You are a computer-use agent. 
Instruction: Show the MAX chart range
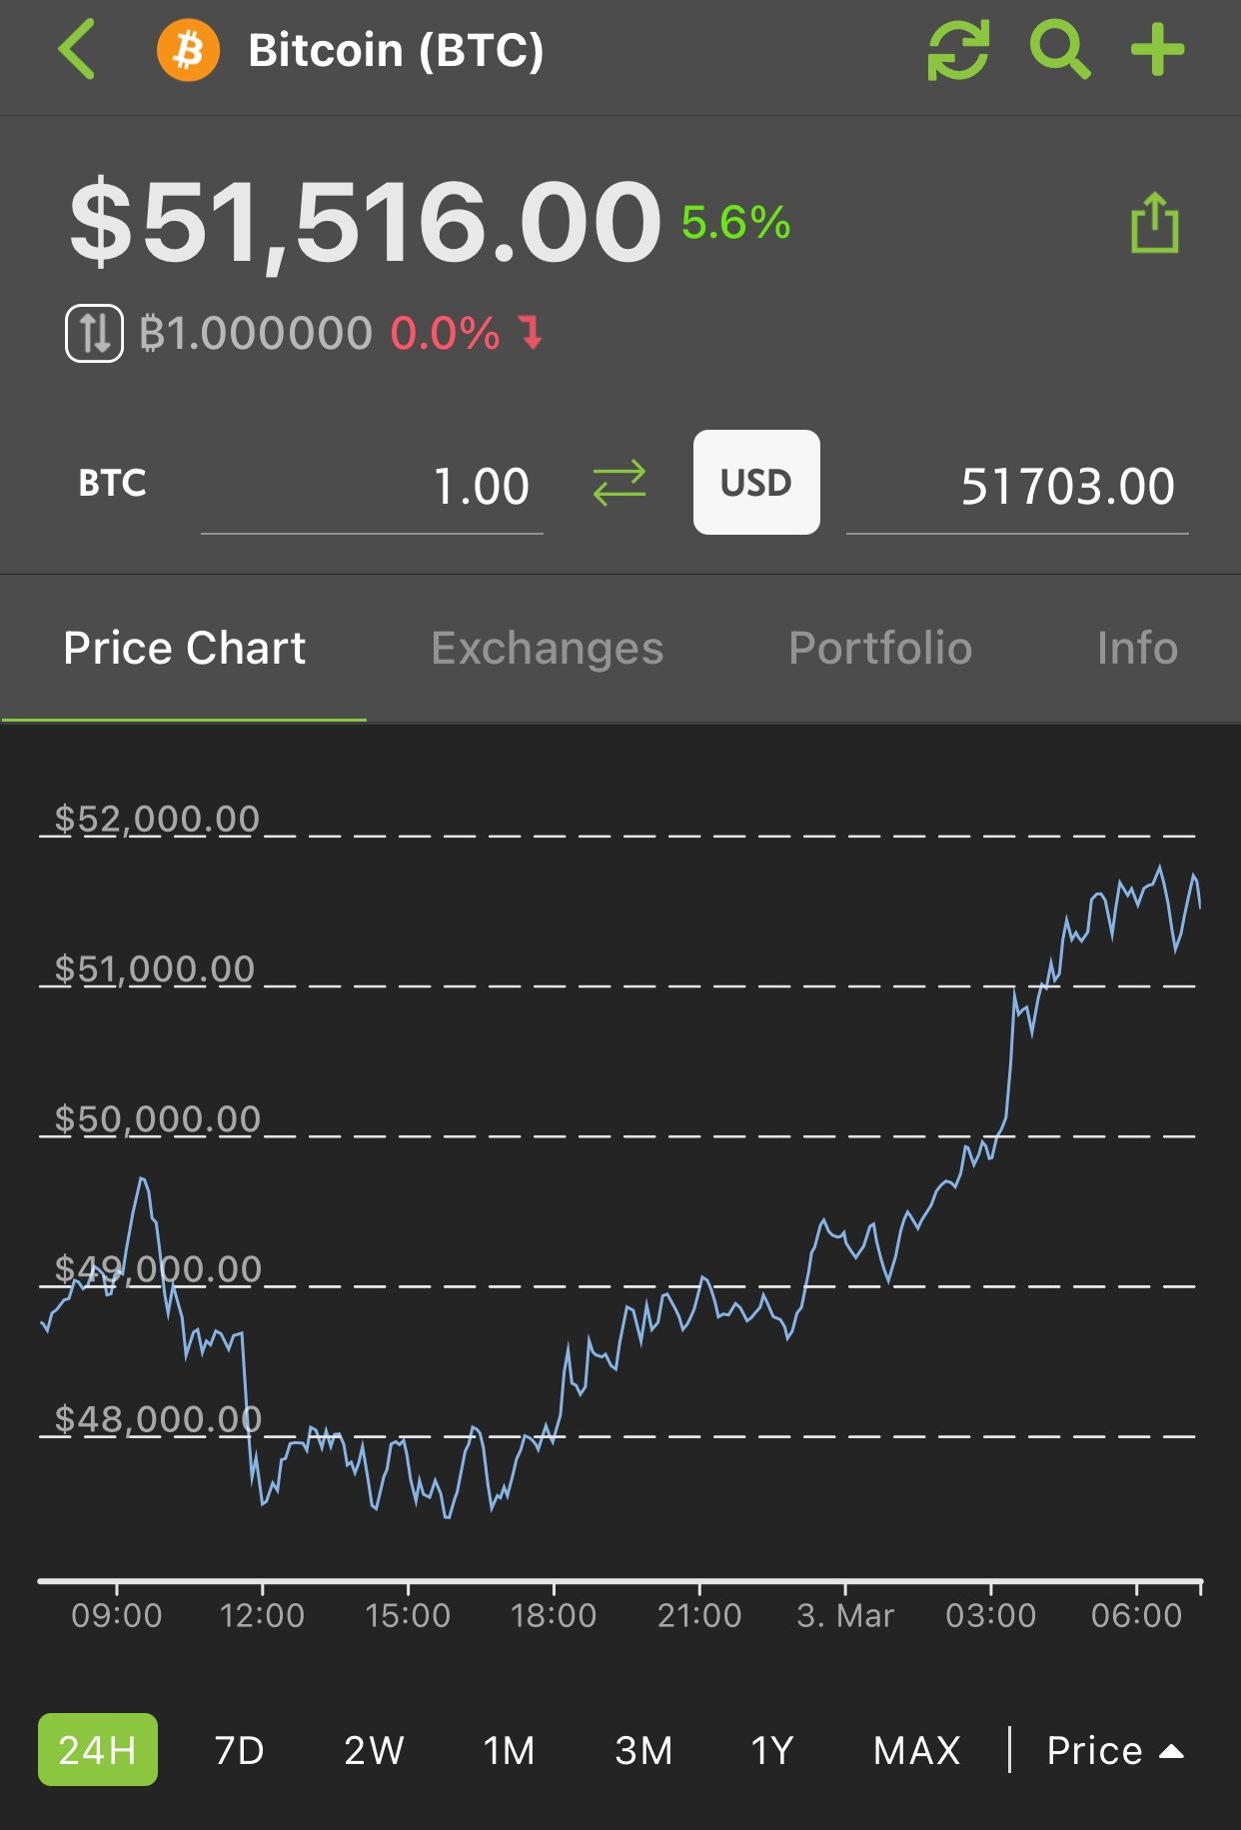tap(916, 1750)
